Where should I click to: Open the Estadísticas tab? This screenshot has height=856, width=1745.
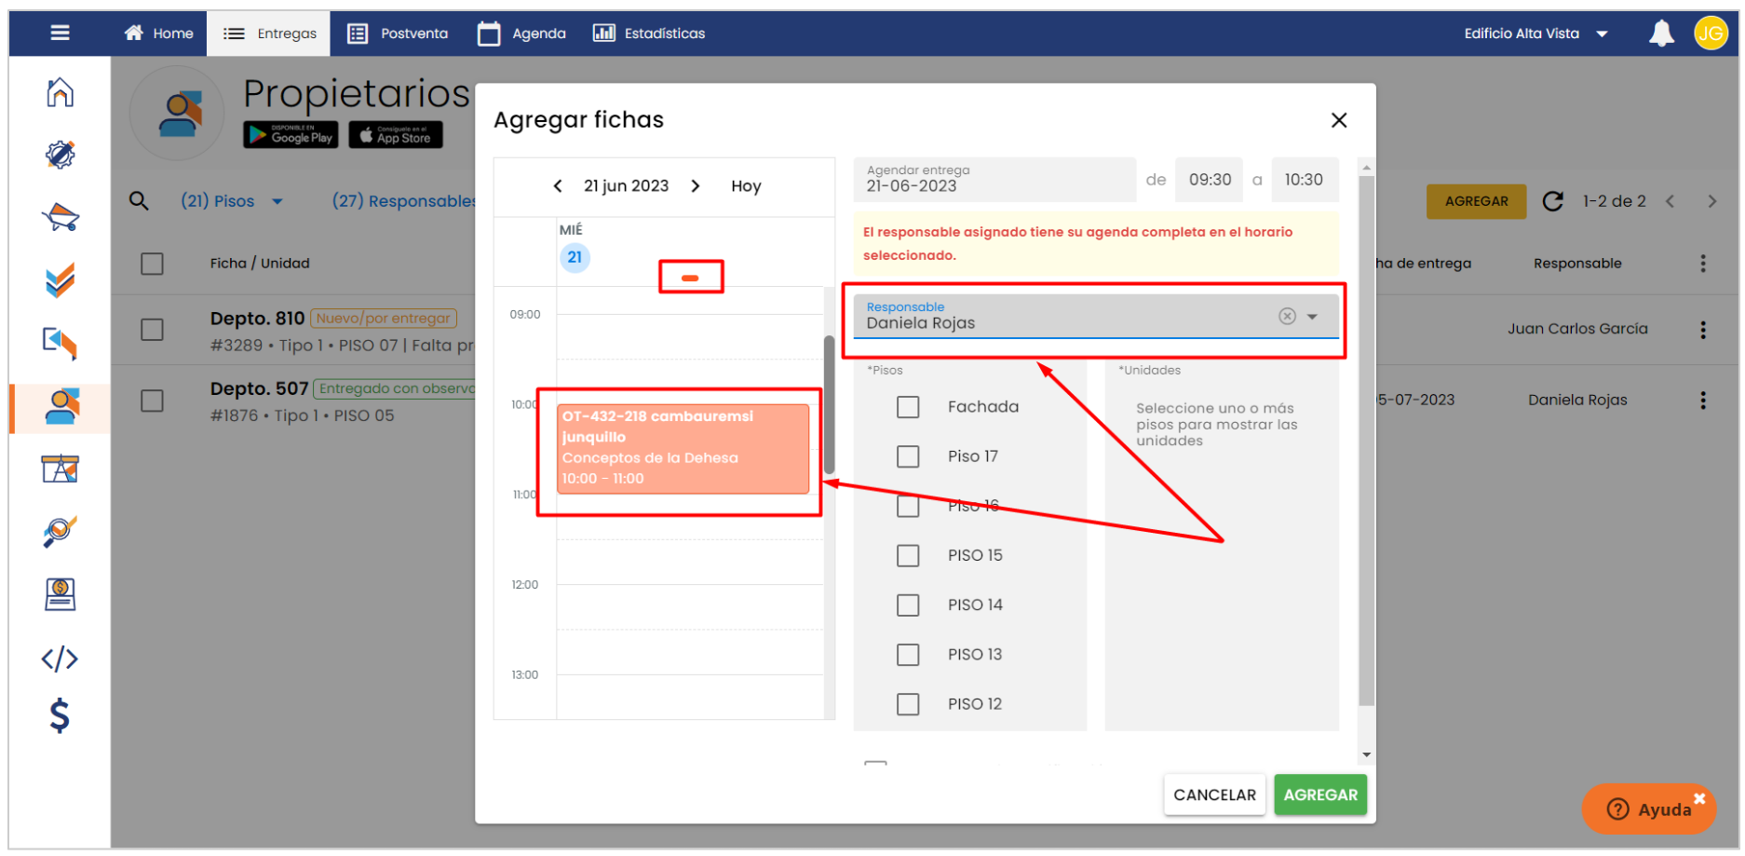tap(649, 34)
